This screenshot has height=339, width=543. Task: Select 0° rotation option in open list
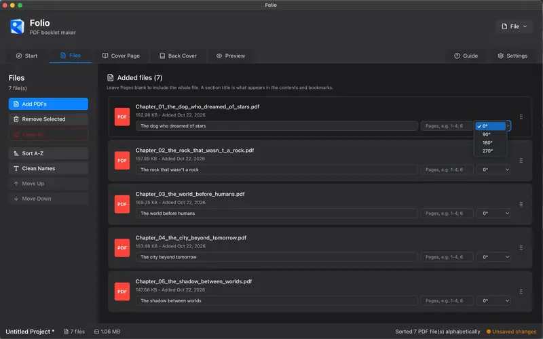pyautogui.click(x=490, y=126)
